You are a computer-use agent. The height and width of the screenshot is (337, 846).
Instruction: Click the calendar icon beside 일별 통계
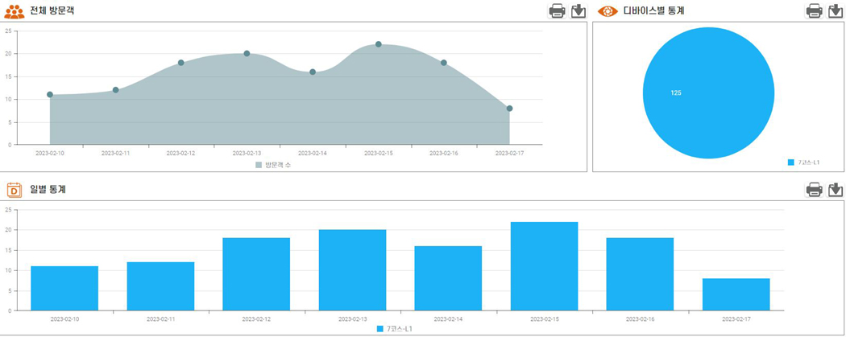coord(15,190)
